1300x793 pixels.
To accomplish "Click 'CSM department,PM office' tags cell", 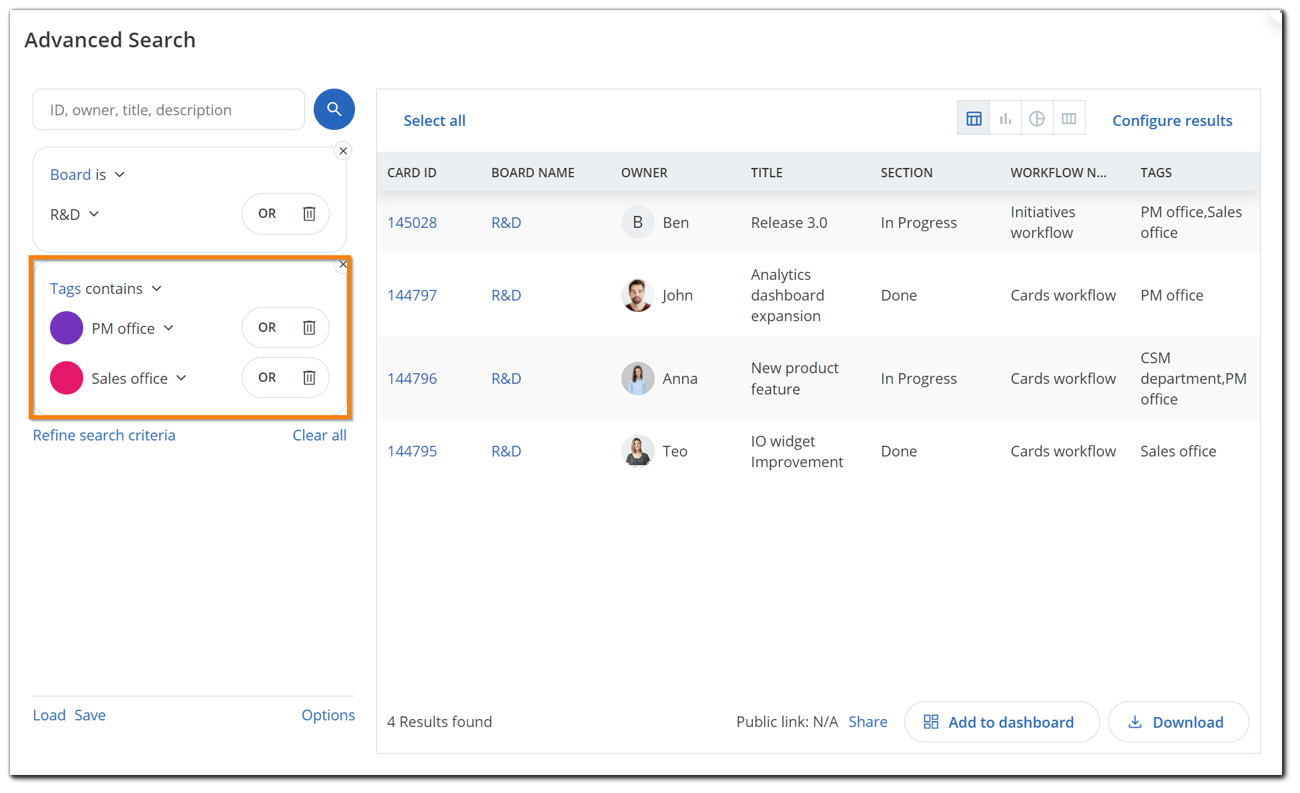I will click(1193, 379).
